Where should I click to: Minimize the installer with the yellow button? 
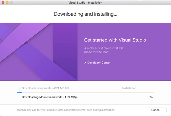(7, 3)
